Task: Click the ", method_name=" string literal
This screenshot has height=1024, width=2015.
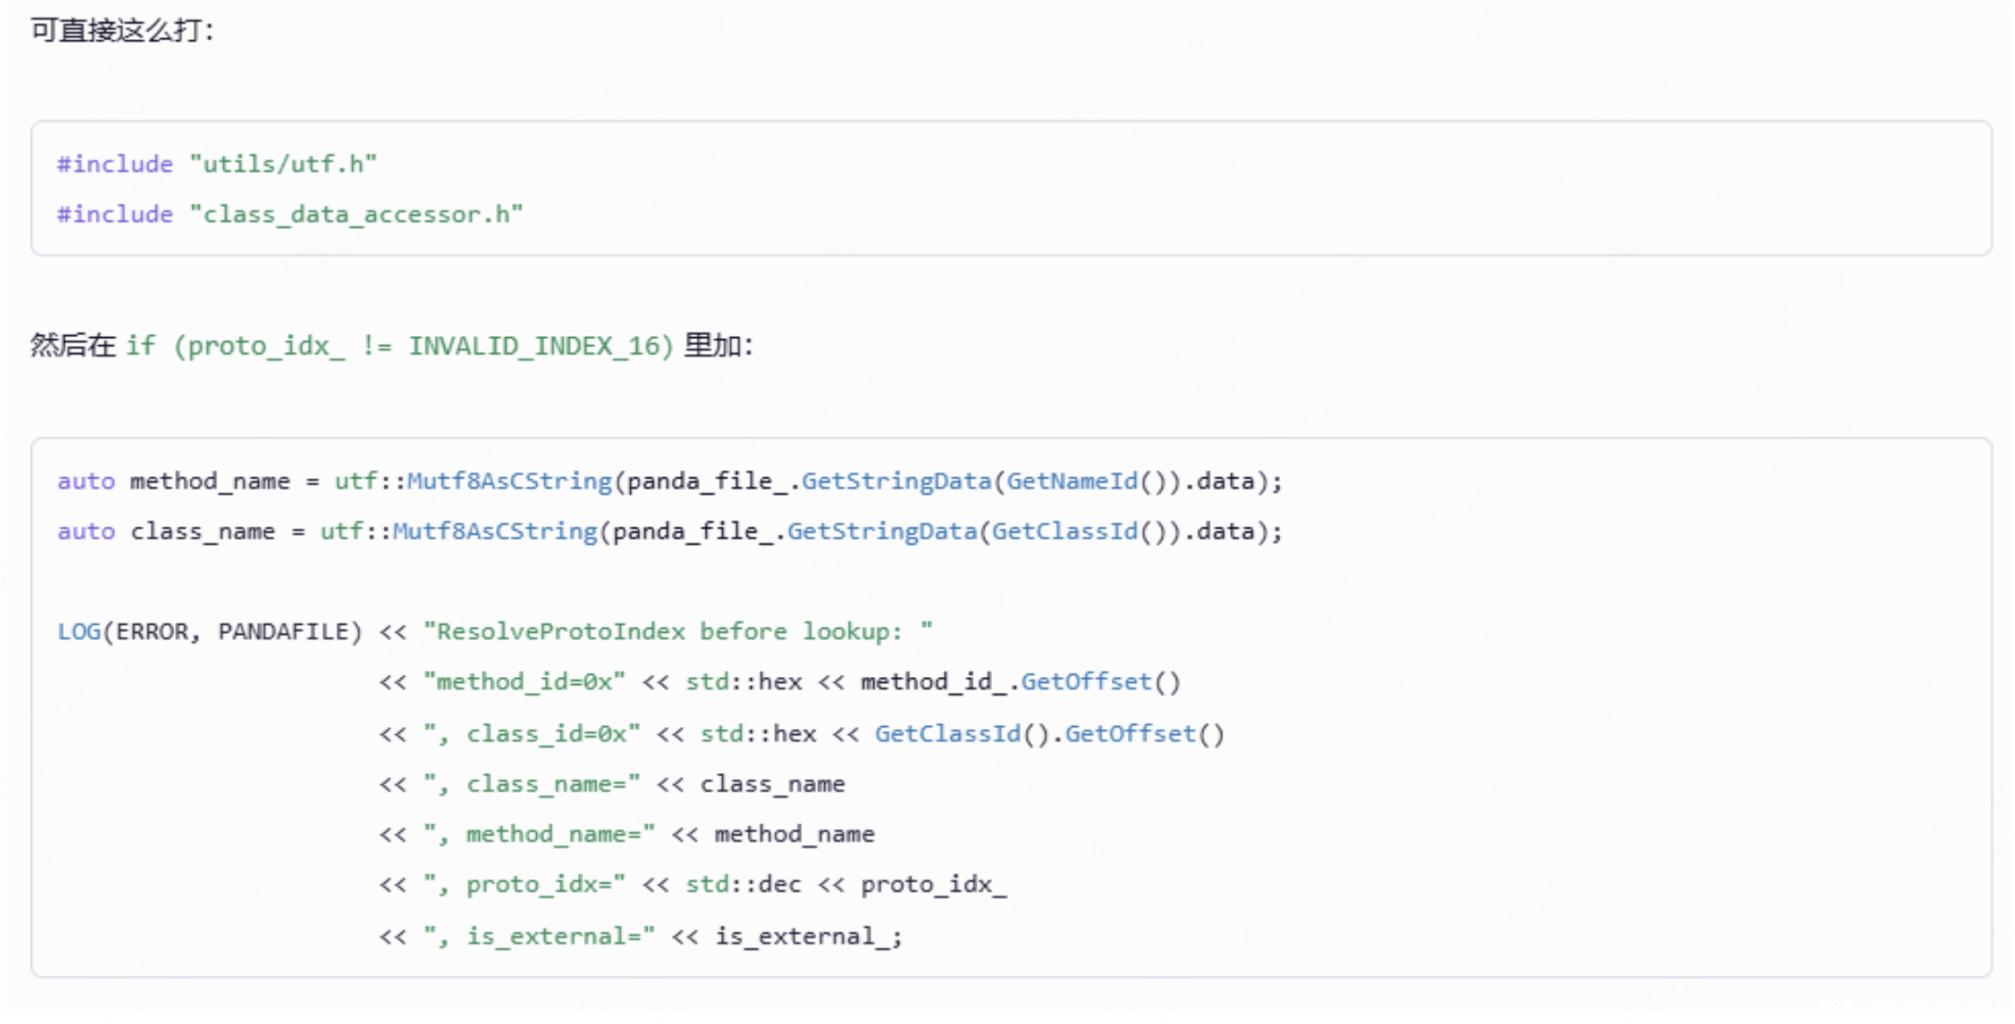Action: pos(539,834)
